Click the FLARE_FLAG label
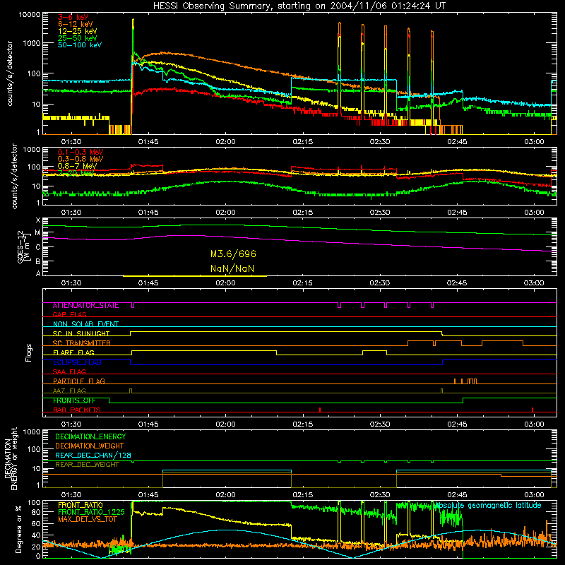565x565 pixels. tap(73, 352)
